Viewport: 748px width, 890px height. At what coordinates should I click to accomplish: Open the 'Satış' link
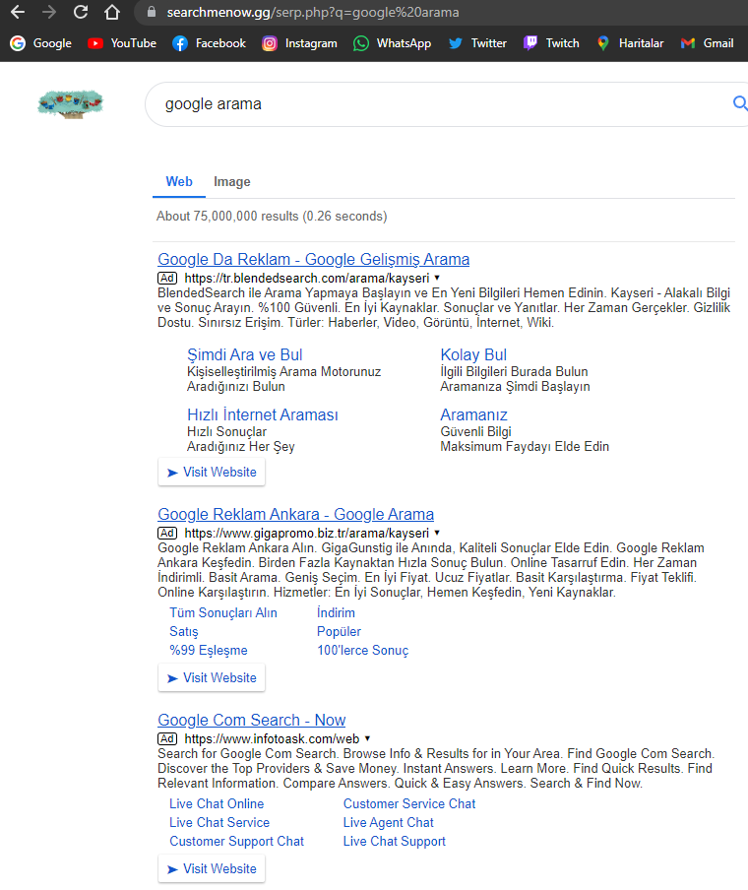[183, 632]
